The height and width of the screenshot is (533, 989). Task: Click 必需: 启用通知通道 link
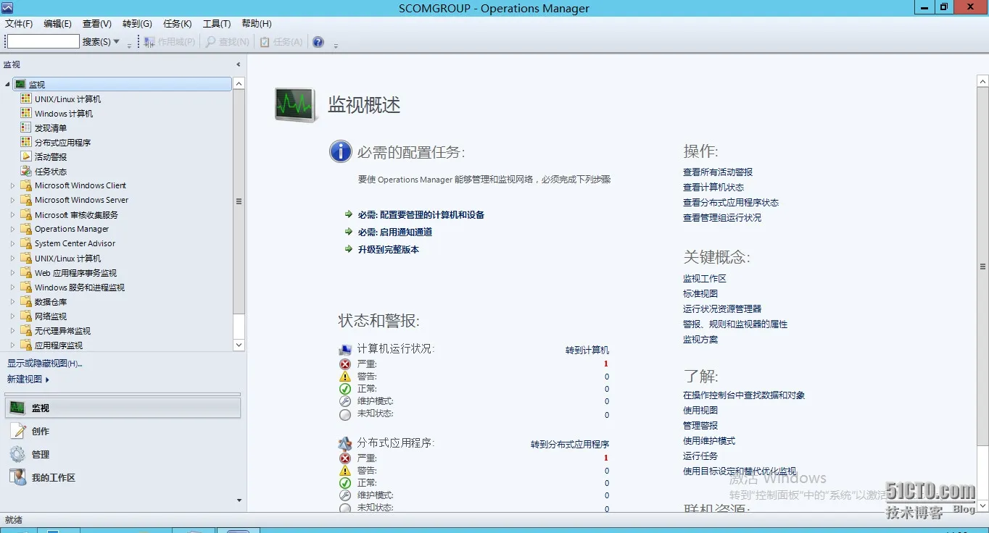(395, 232)
